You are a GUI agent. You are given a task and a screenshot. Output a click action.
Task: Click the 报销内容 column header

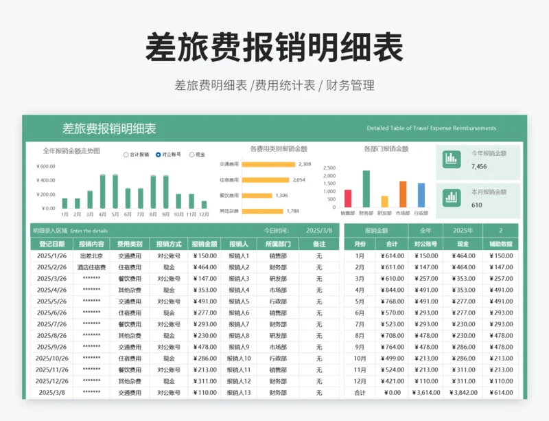(x=91, y=244)
